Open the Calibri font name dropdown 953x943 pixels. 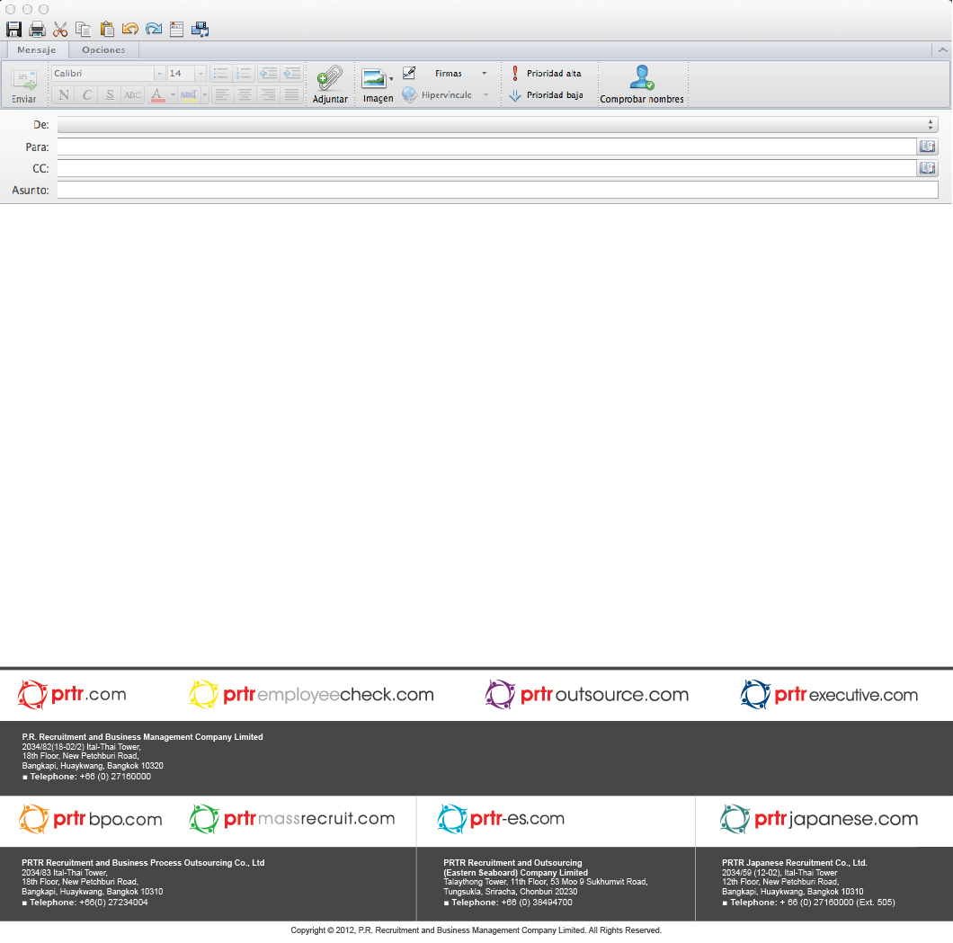click(x=160, y=74)
